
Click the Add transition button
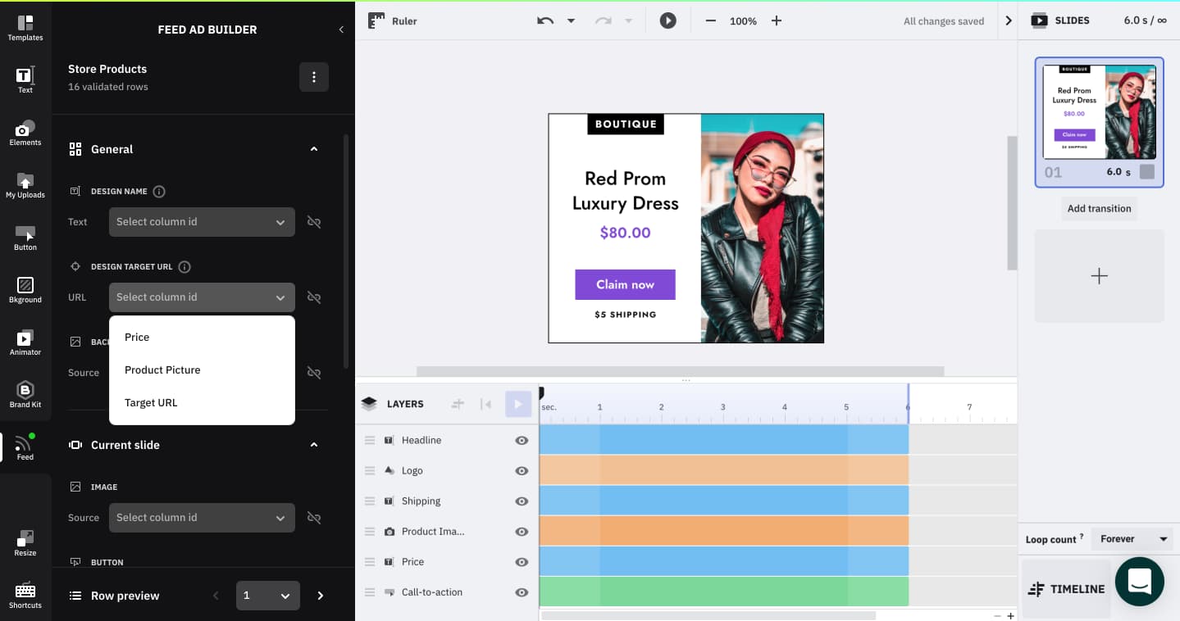pyautogui.click(x=1099, y=208)
